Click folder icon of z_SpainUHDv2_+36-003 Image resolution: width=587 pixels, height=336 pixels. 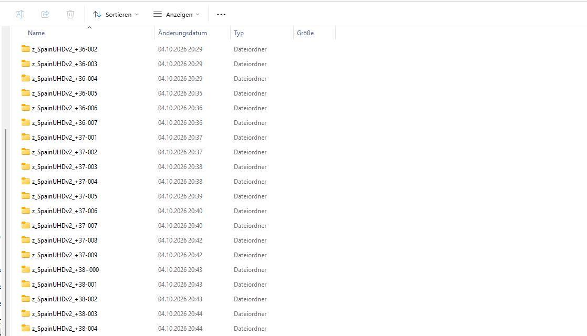coord(25,64)
